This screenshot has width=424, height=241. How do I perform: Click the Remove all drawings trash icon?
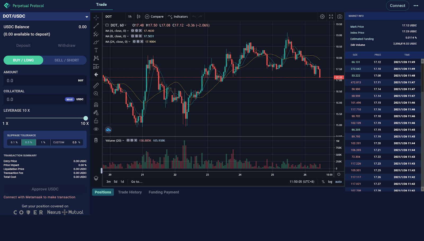point(96,140)
